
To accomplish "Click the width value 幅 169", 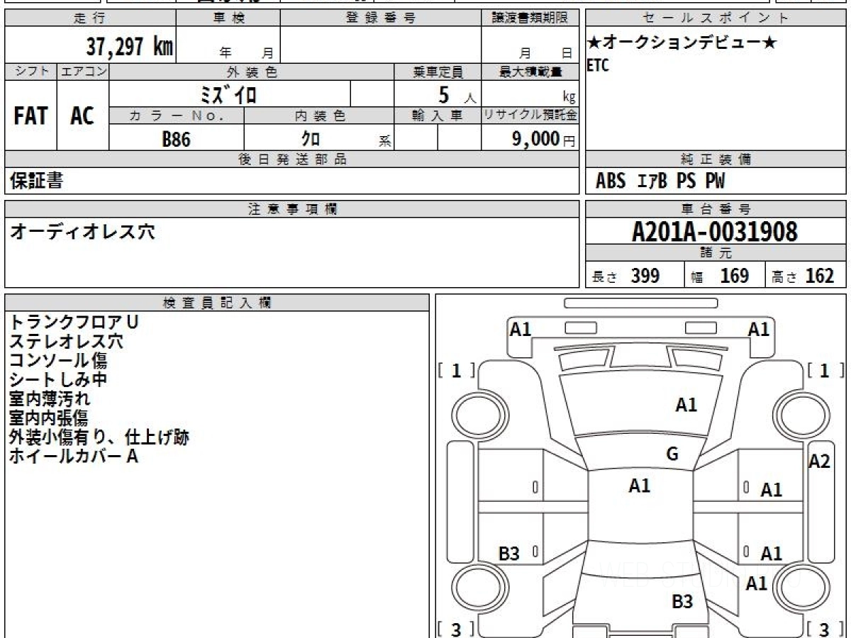I will [720, 276].
